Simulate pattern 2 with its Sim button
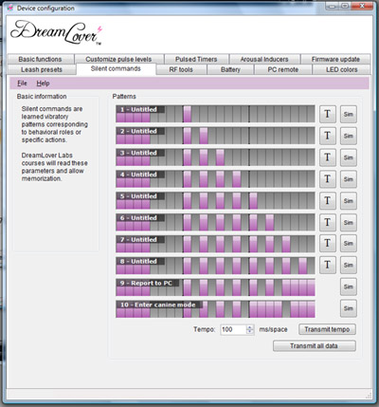Viewport: 379px width, 407px height. (x=349, y=136)
